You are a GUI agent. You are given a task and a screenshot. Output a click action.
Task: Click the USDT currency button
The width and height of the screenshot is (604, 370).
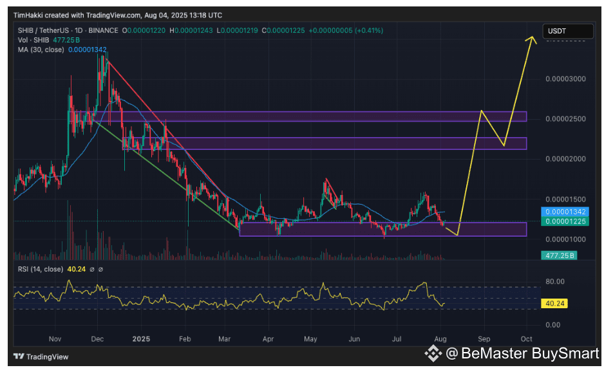pos(568,31)
